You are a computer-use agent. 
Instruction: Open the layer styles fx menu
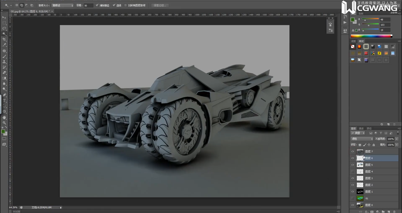pyautogui.click(x=367, y=212)
